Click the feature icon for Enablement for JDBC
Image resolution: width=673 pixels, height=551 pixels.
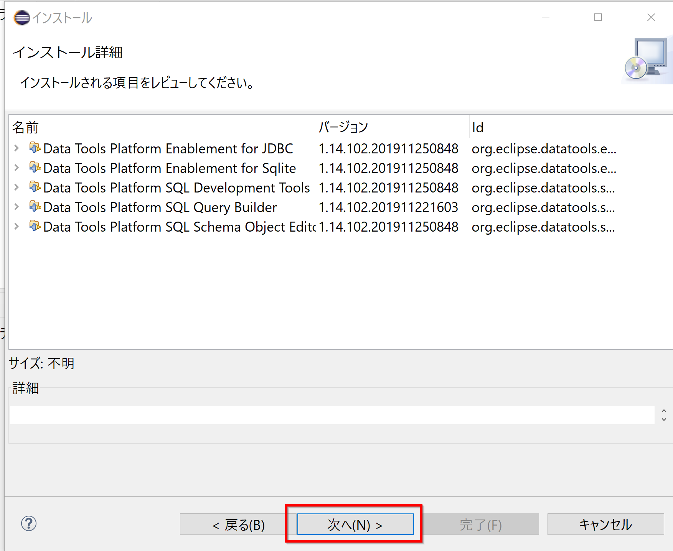pos(35,148)
